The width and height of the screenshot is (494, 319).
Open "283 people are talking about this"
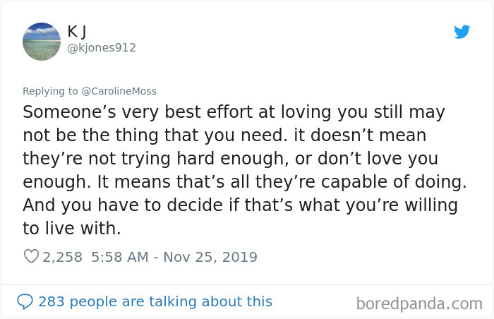[155, 301]
